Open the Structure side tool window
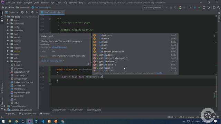Viewport: 221px width, 124px height. 2,87
